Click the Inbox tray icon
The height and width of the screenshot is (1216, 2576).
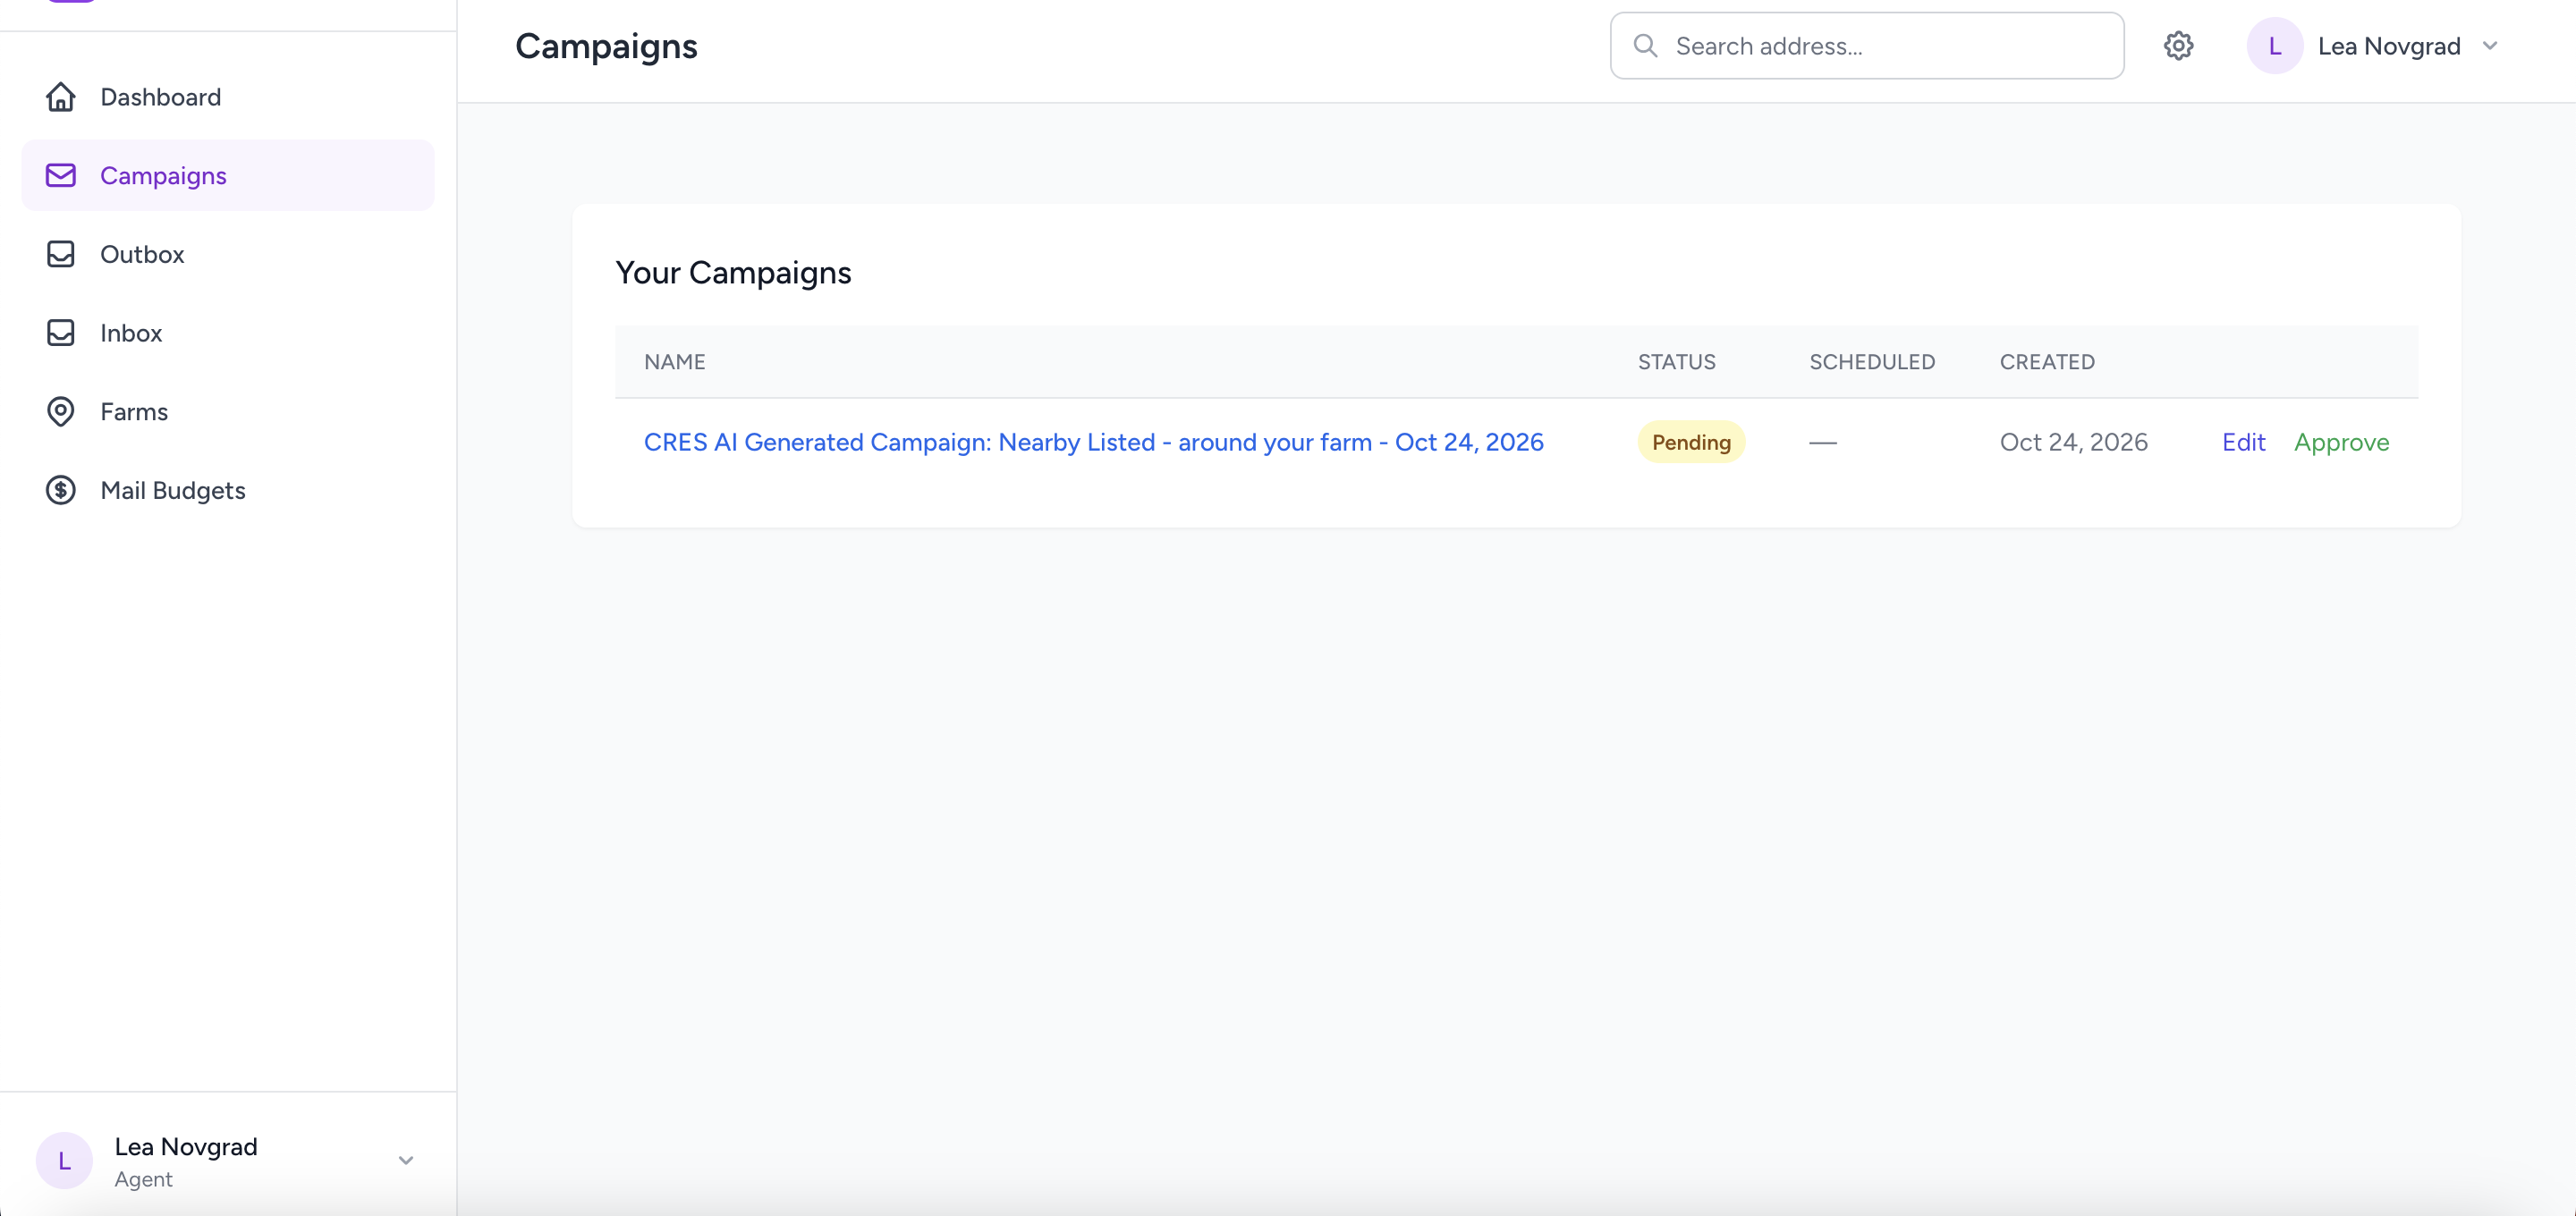tap(61, 333)
